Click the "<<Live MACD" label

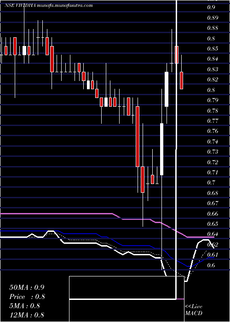pyautogui.click(x=194, y=310)
